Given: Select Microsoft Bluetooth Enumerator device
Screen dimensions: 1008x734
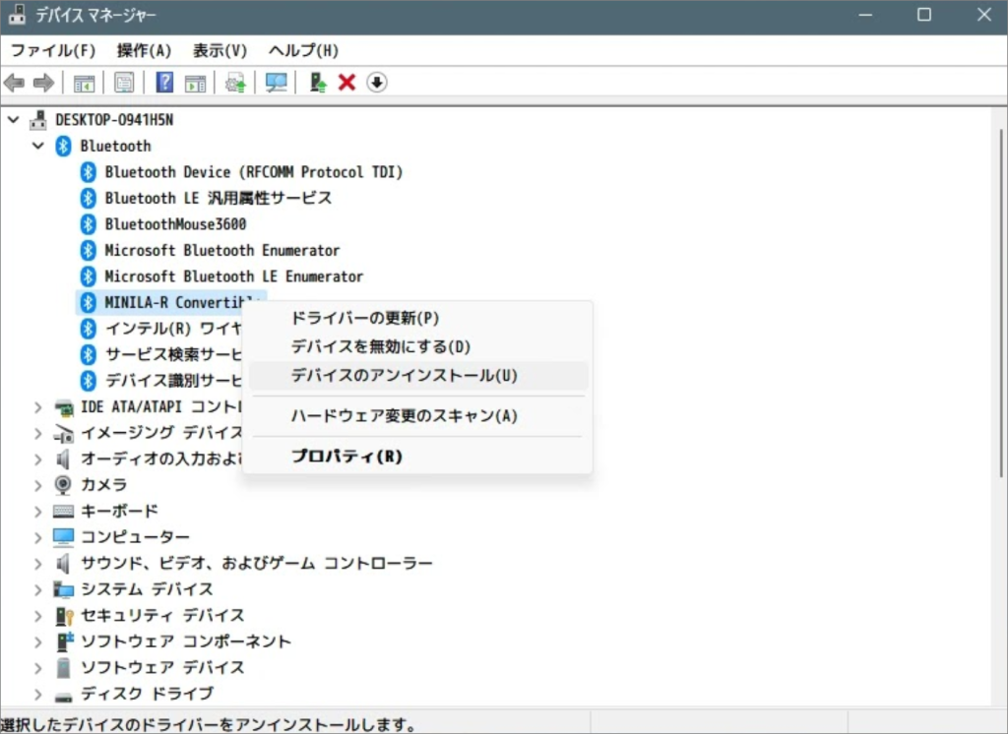Looking at the screenshot, I should pyautogui.click(x=222, y=250).
